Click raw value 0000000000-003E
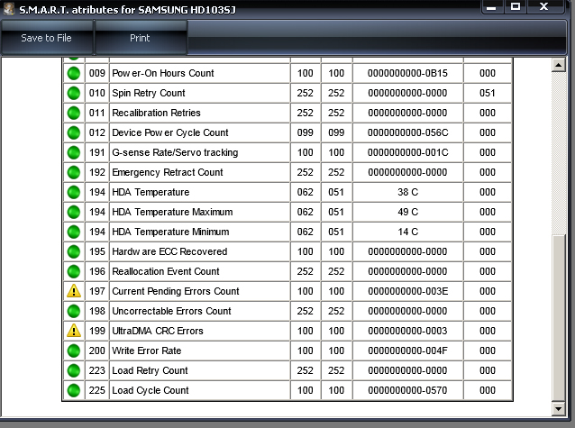The width and height of the screenshot is (575, 428). pyautogui.click(x=407, y=291)
